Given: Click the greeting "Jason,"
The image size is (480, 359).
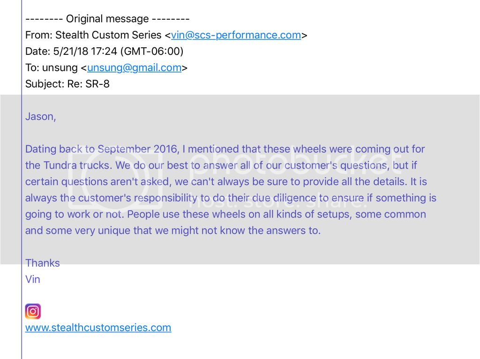Looking at the screenshot, I should click(x=40, y=117).
